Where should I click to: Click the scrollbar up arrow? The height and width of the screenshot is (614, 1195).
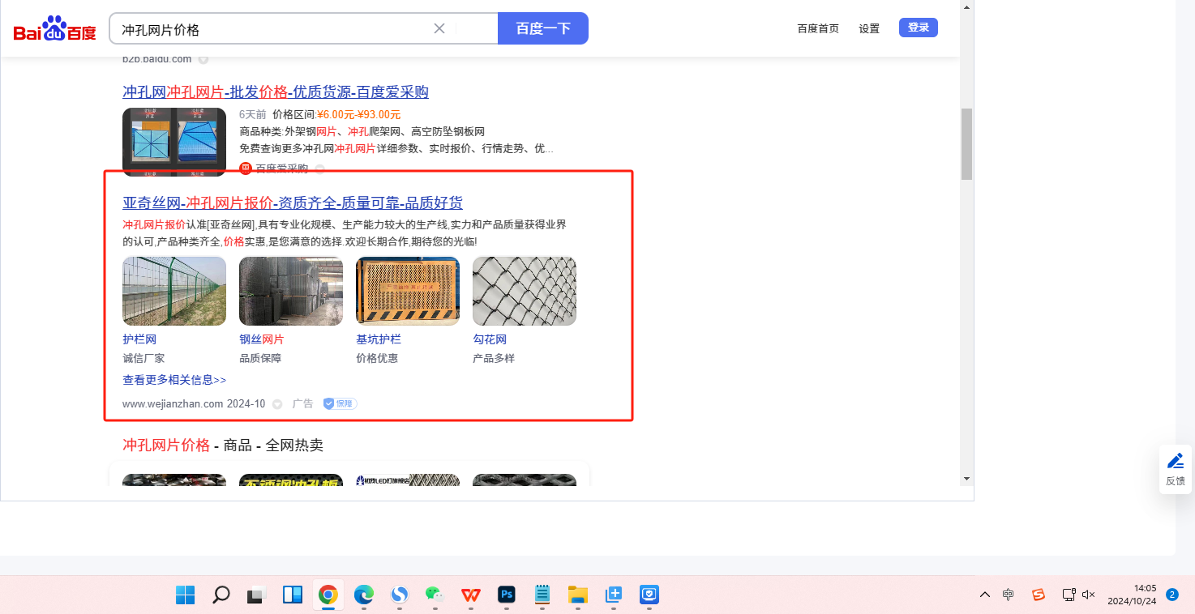(966, 6)
